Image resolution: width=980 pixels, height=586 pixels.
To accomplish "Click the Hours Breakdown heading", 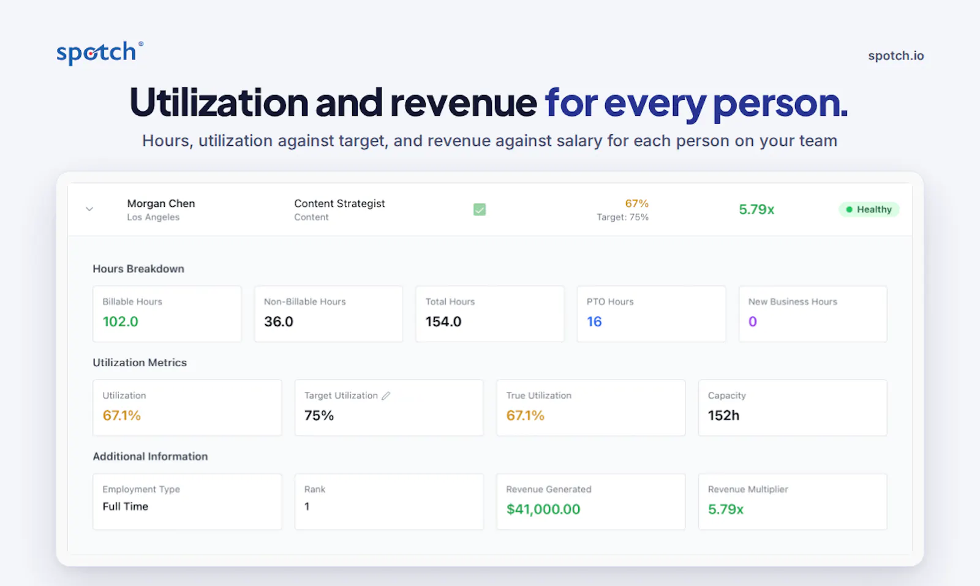I will (x=138, y=269).
